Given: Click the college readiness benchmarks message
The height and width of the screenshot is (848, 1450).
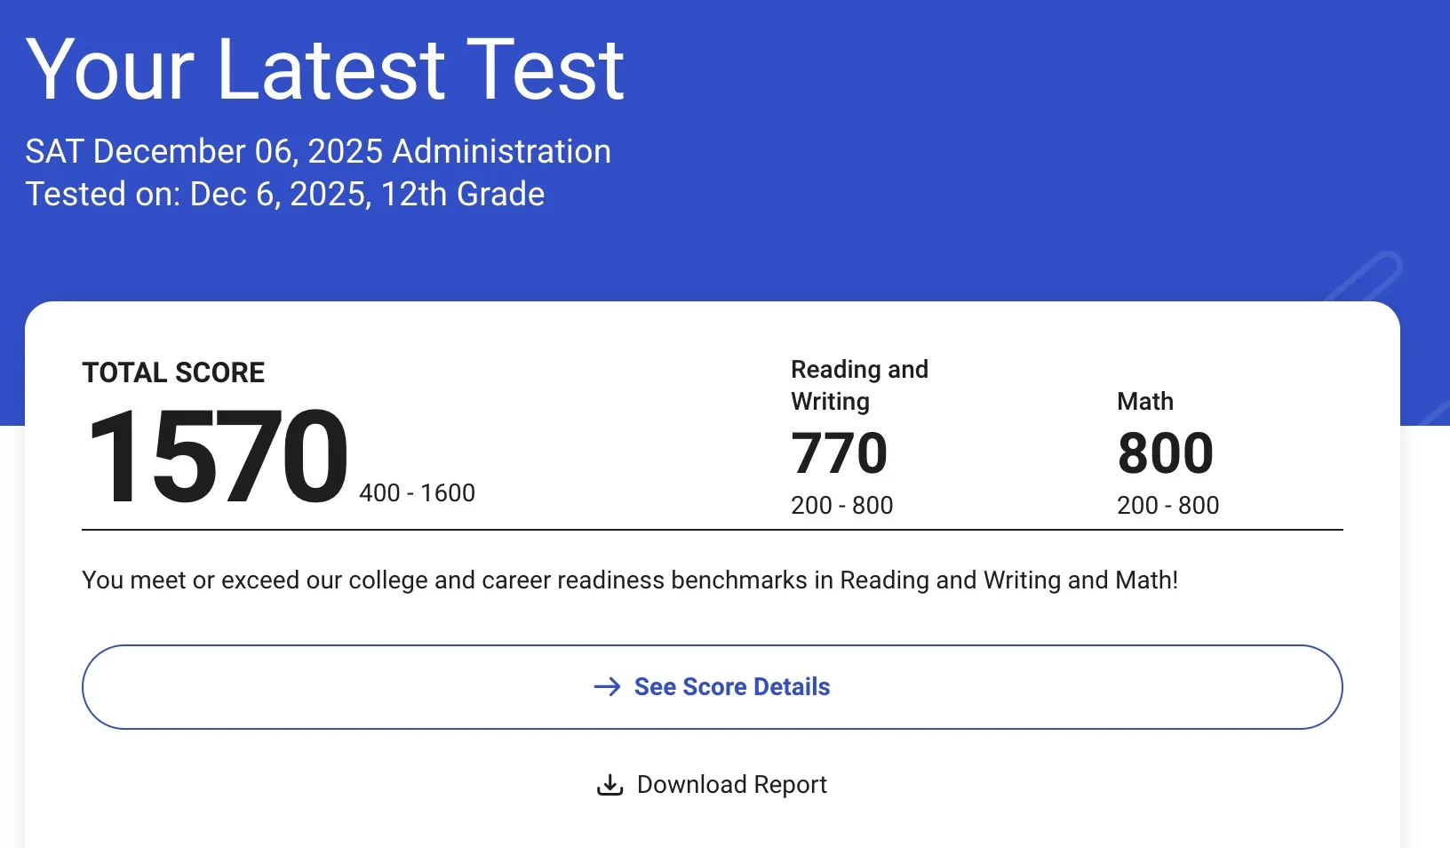Looking at the screenshot, I should (630, 580).
